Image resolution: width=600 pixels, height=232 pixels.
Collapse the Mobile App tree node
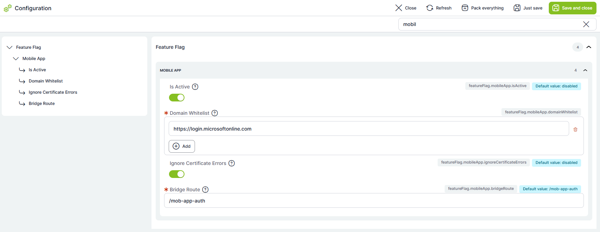coord(16,59)
